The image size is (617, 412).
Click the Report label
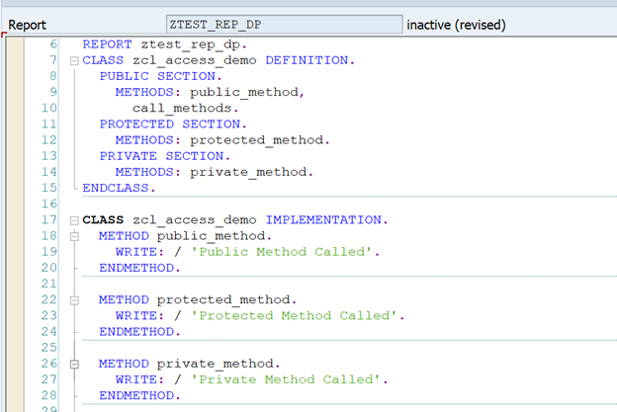tap(29, 24)
